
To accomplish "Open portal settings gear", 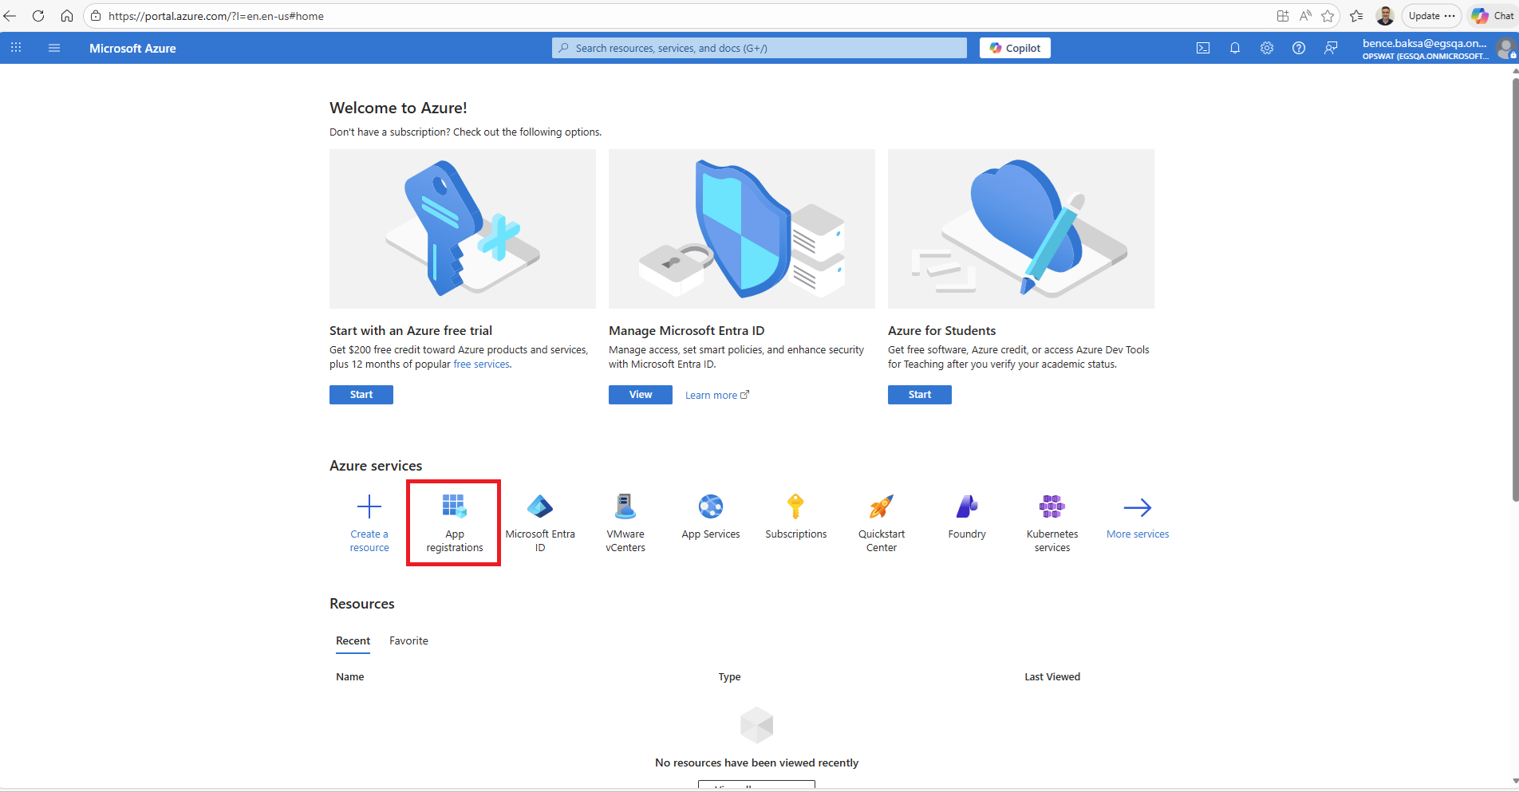I will 1267,48.
